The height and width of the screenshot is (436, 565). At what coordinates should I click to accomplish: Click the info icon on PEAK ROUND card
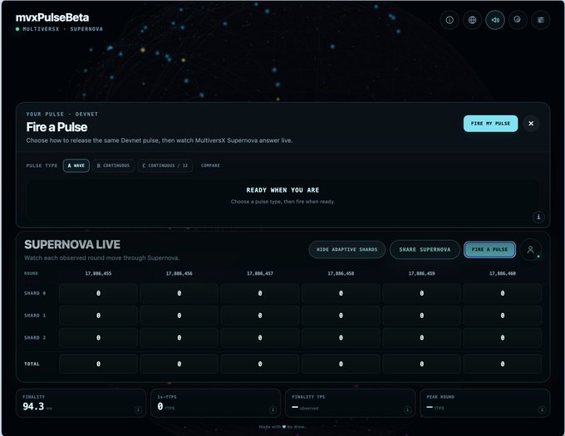click(x=542, y=409)
